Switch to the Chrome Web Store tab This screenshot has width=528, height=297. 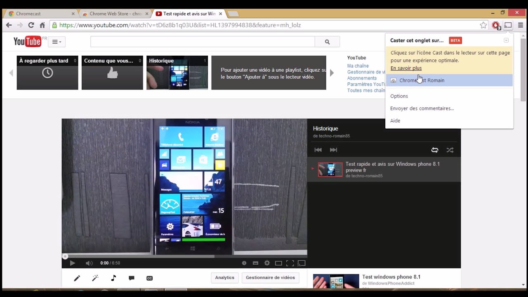(x=115, y=14)
